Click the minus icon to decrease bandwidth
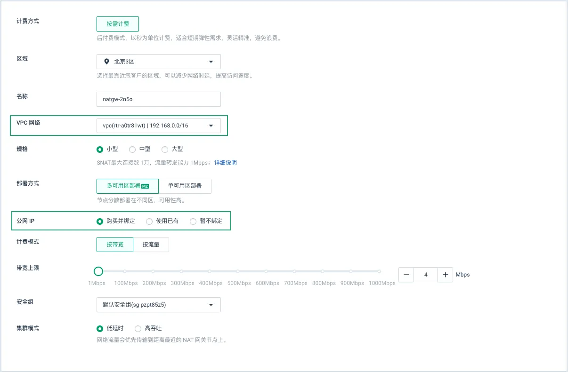Viewport: 568px width, 372px height. point(406,275)
